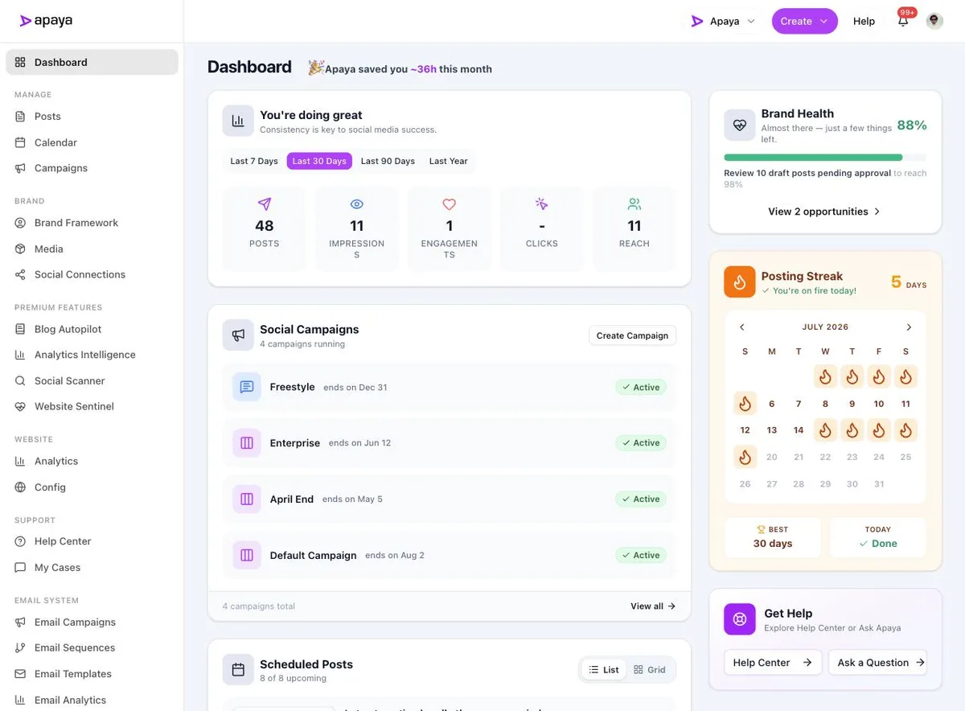Click the Help Center question icon in the sidebar
The width and height of the screenshot is (965, 711).
(x=20, y=541)
